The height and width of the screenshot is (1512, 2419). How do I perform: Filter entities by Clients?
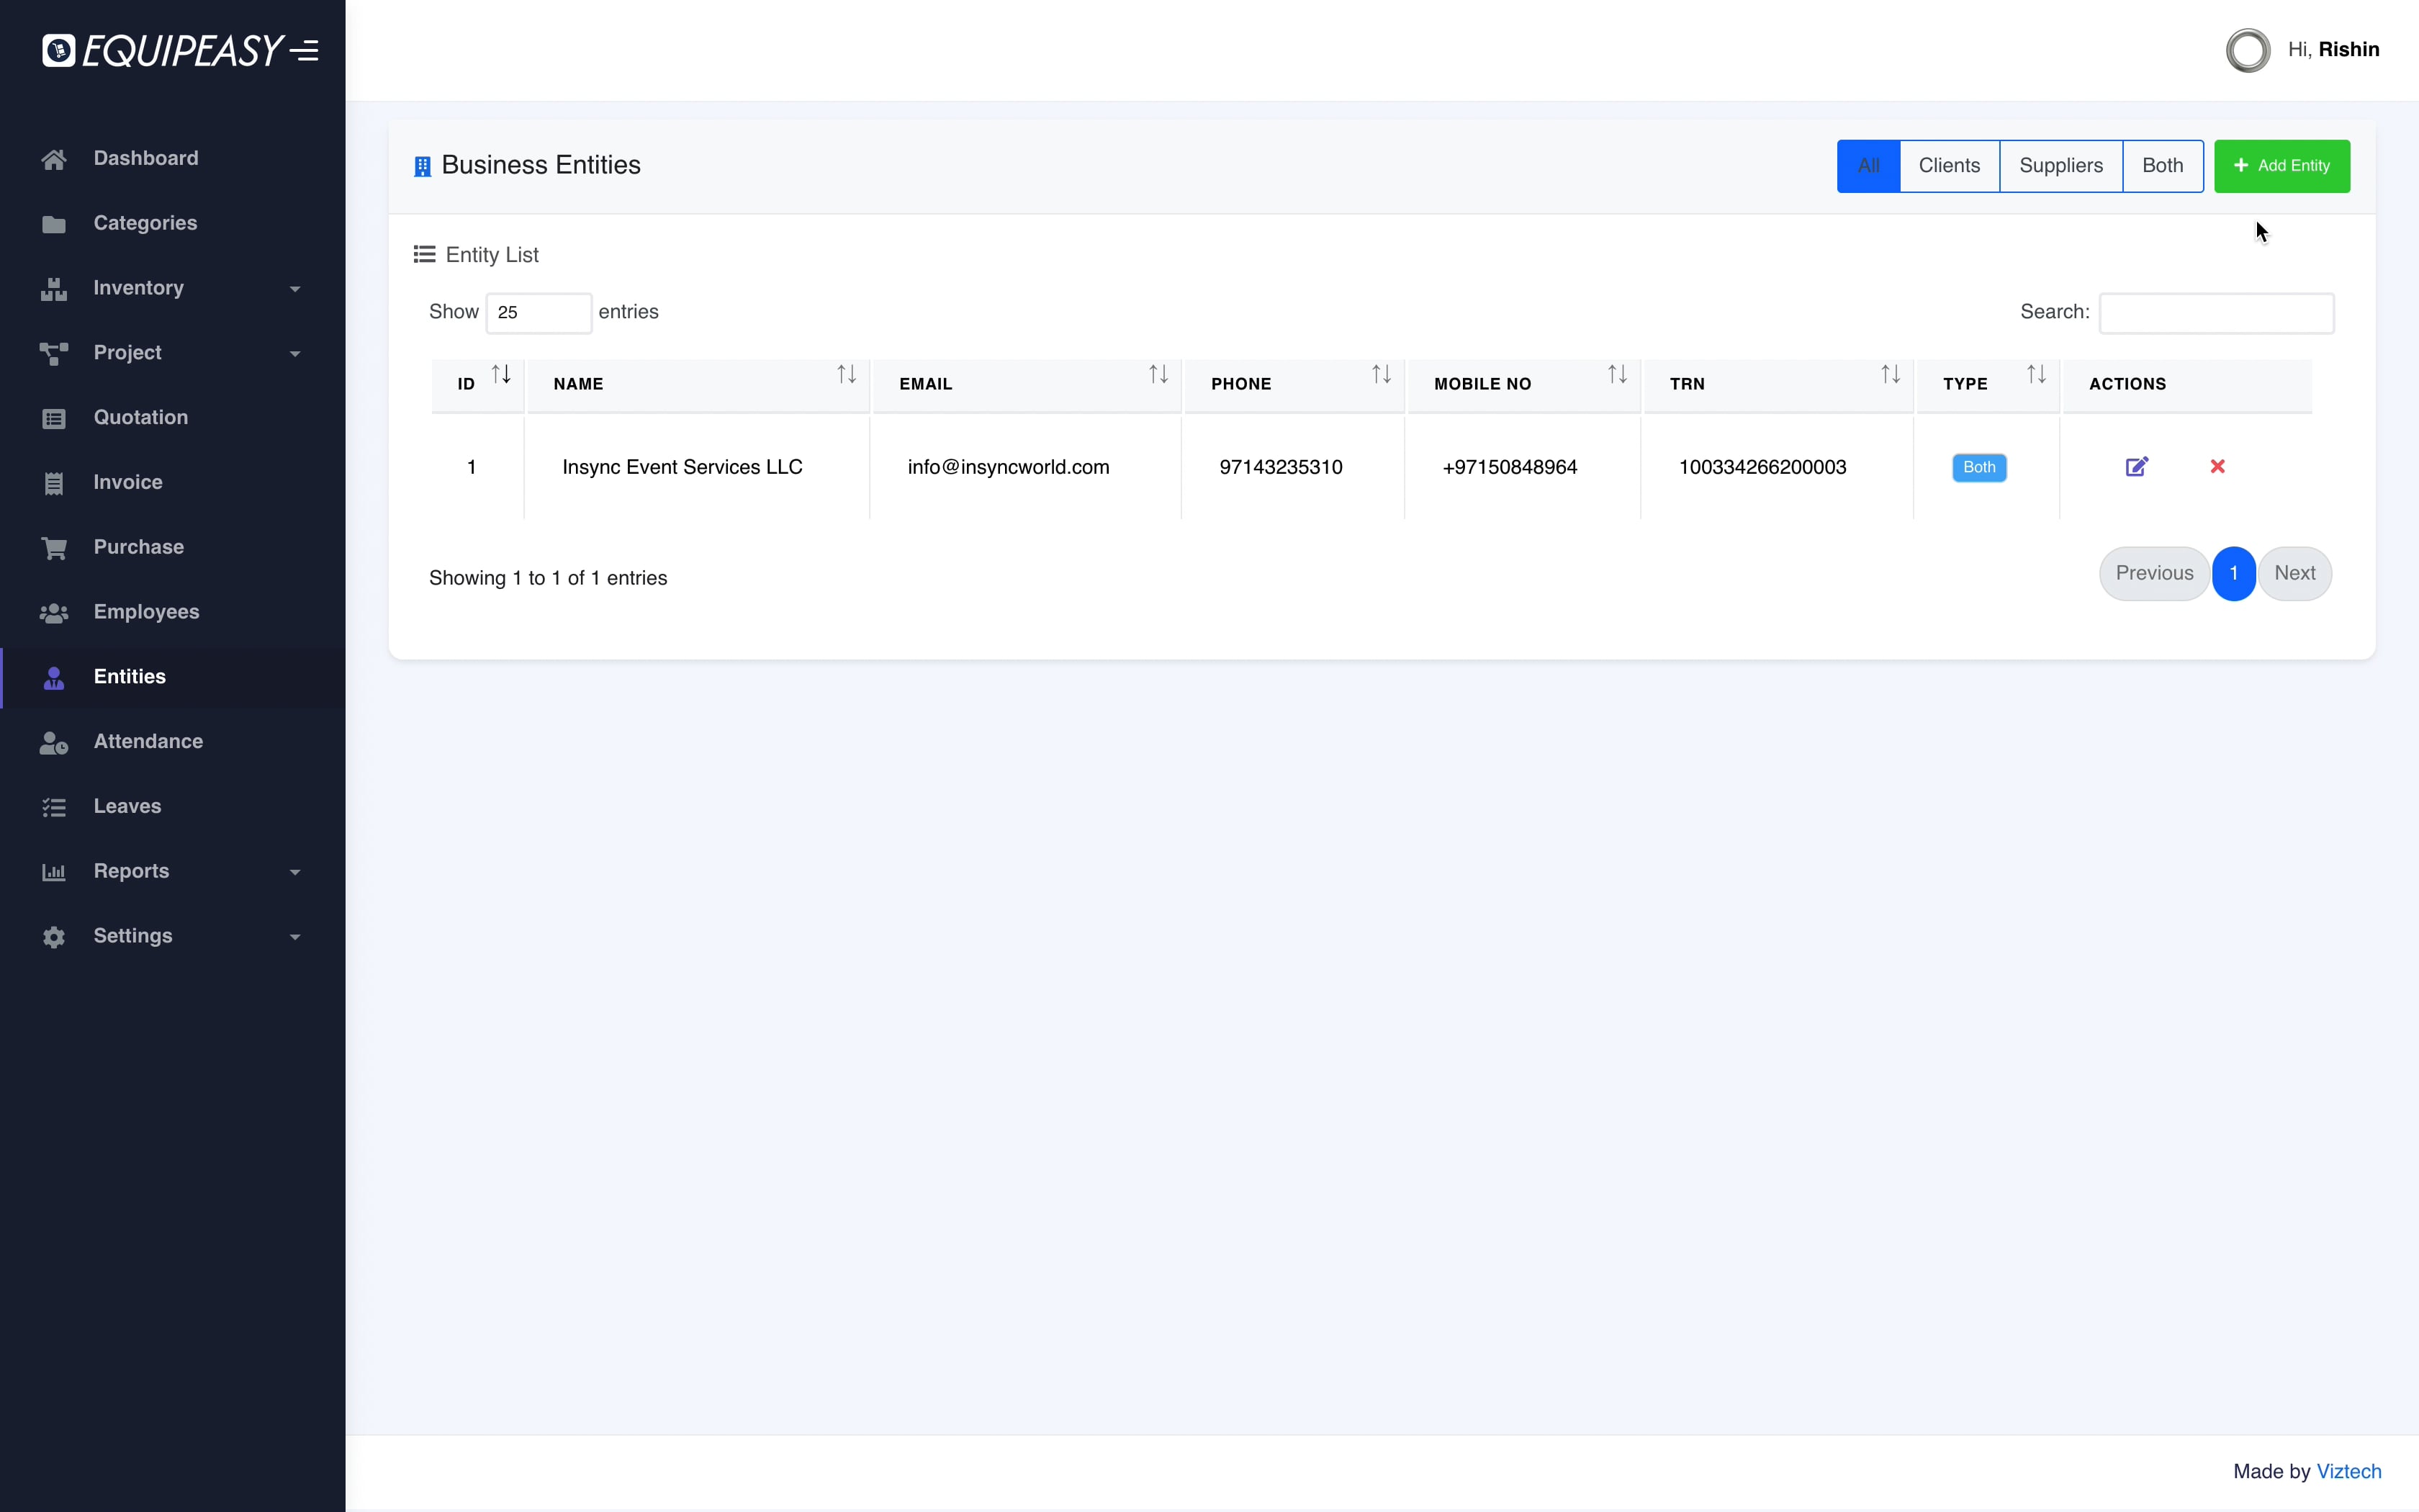click(x=1949, y=166)
